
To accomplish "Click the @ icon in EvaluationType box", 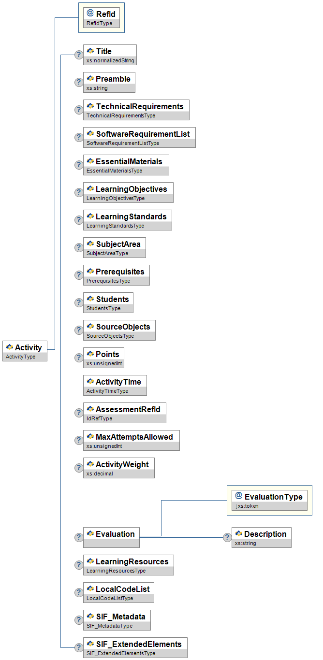I will tap(238, 496).
